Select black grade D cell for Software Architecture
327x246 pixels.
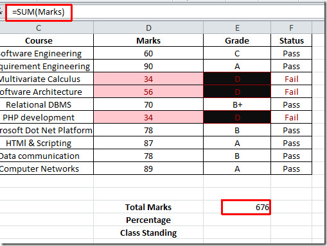[x=237, y=92]
